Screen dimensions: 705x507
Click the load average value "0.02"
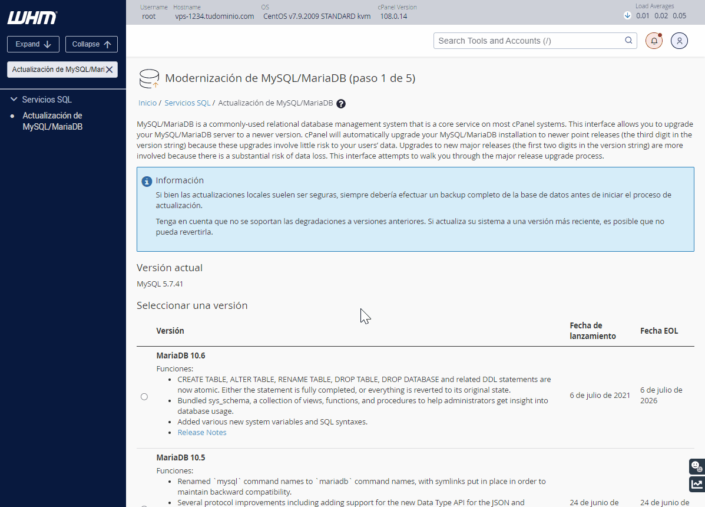661,16
